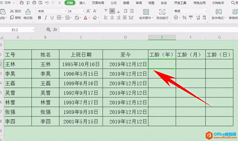The height and width of the screenshot is (141, 238).
Task: Click the Print icon in quick access toolbar
Action: point(34,3)
